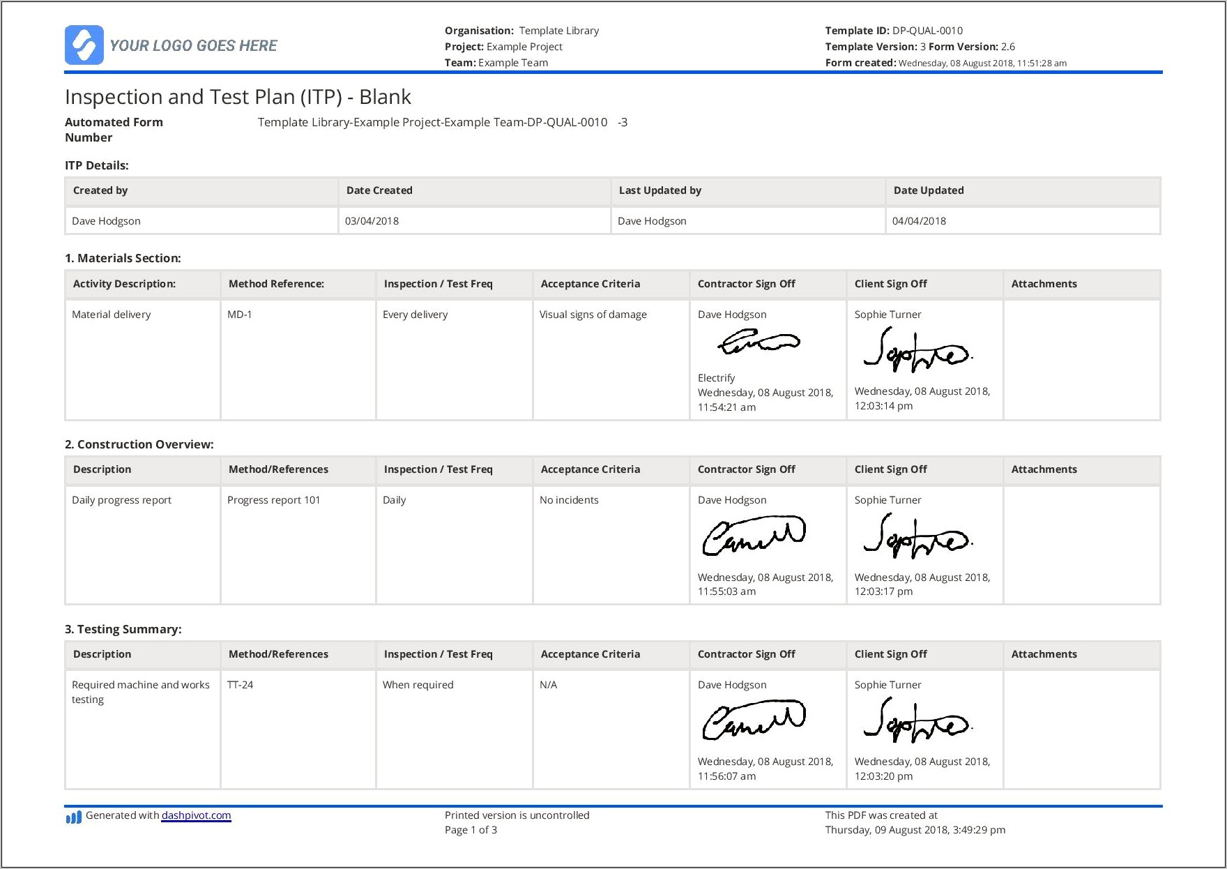Viewport: 1227px width, 869px height.
Task: Click the '12:03:17 pm' timestamp
Action: click(x=883, y=591)
